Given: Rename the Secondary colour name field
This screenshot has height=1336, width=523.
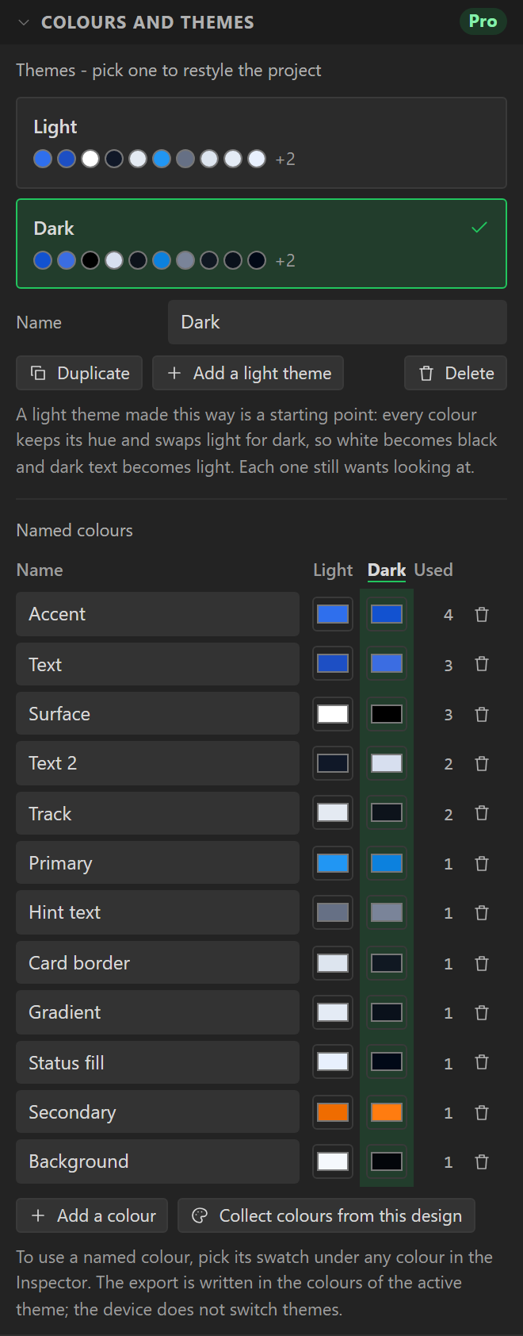Looking at the screenshot, I should (158, 1112).
